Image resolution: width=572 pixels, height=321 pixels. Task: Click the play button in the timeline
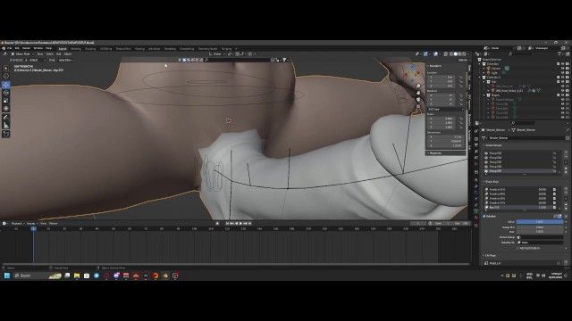[x=240, y=224]
